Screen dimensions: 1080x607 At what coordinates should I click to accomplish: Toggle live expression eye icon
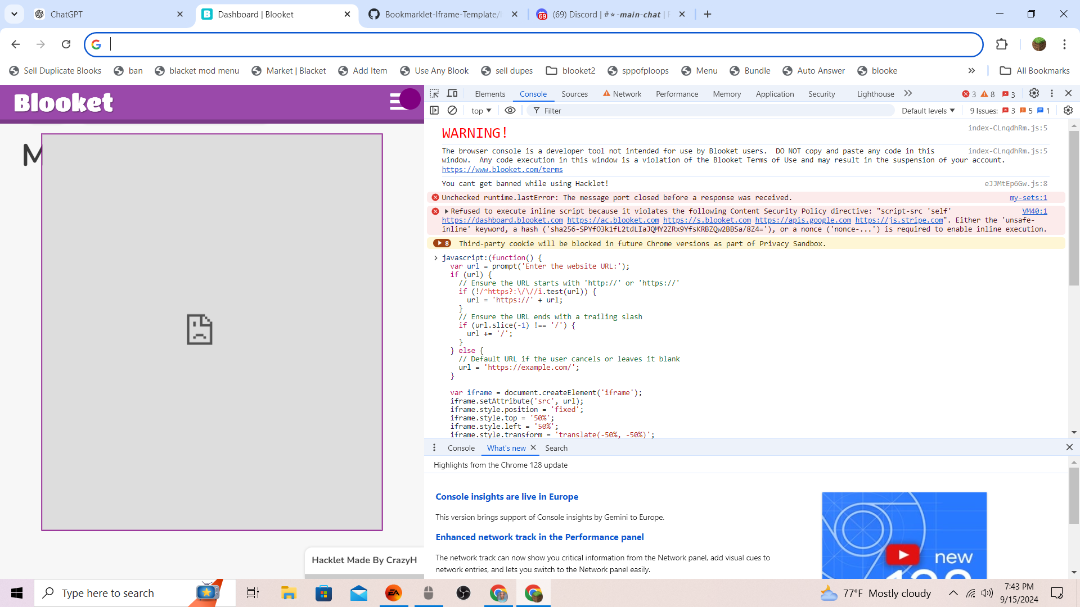click(510, 111)
